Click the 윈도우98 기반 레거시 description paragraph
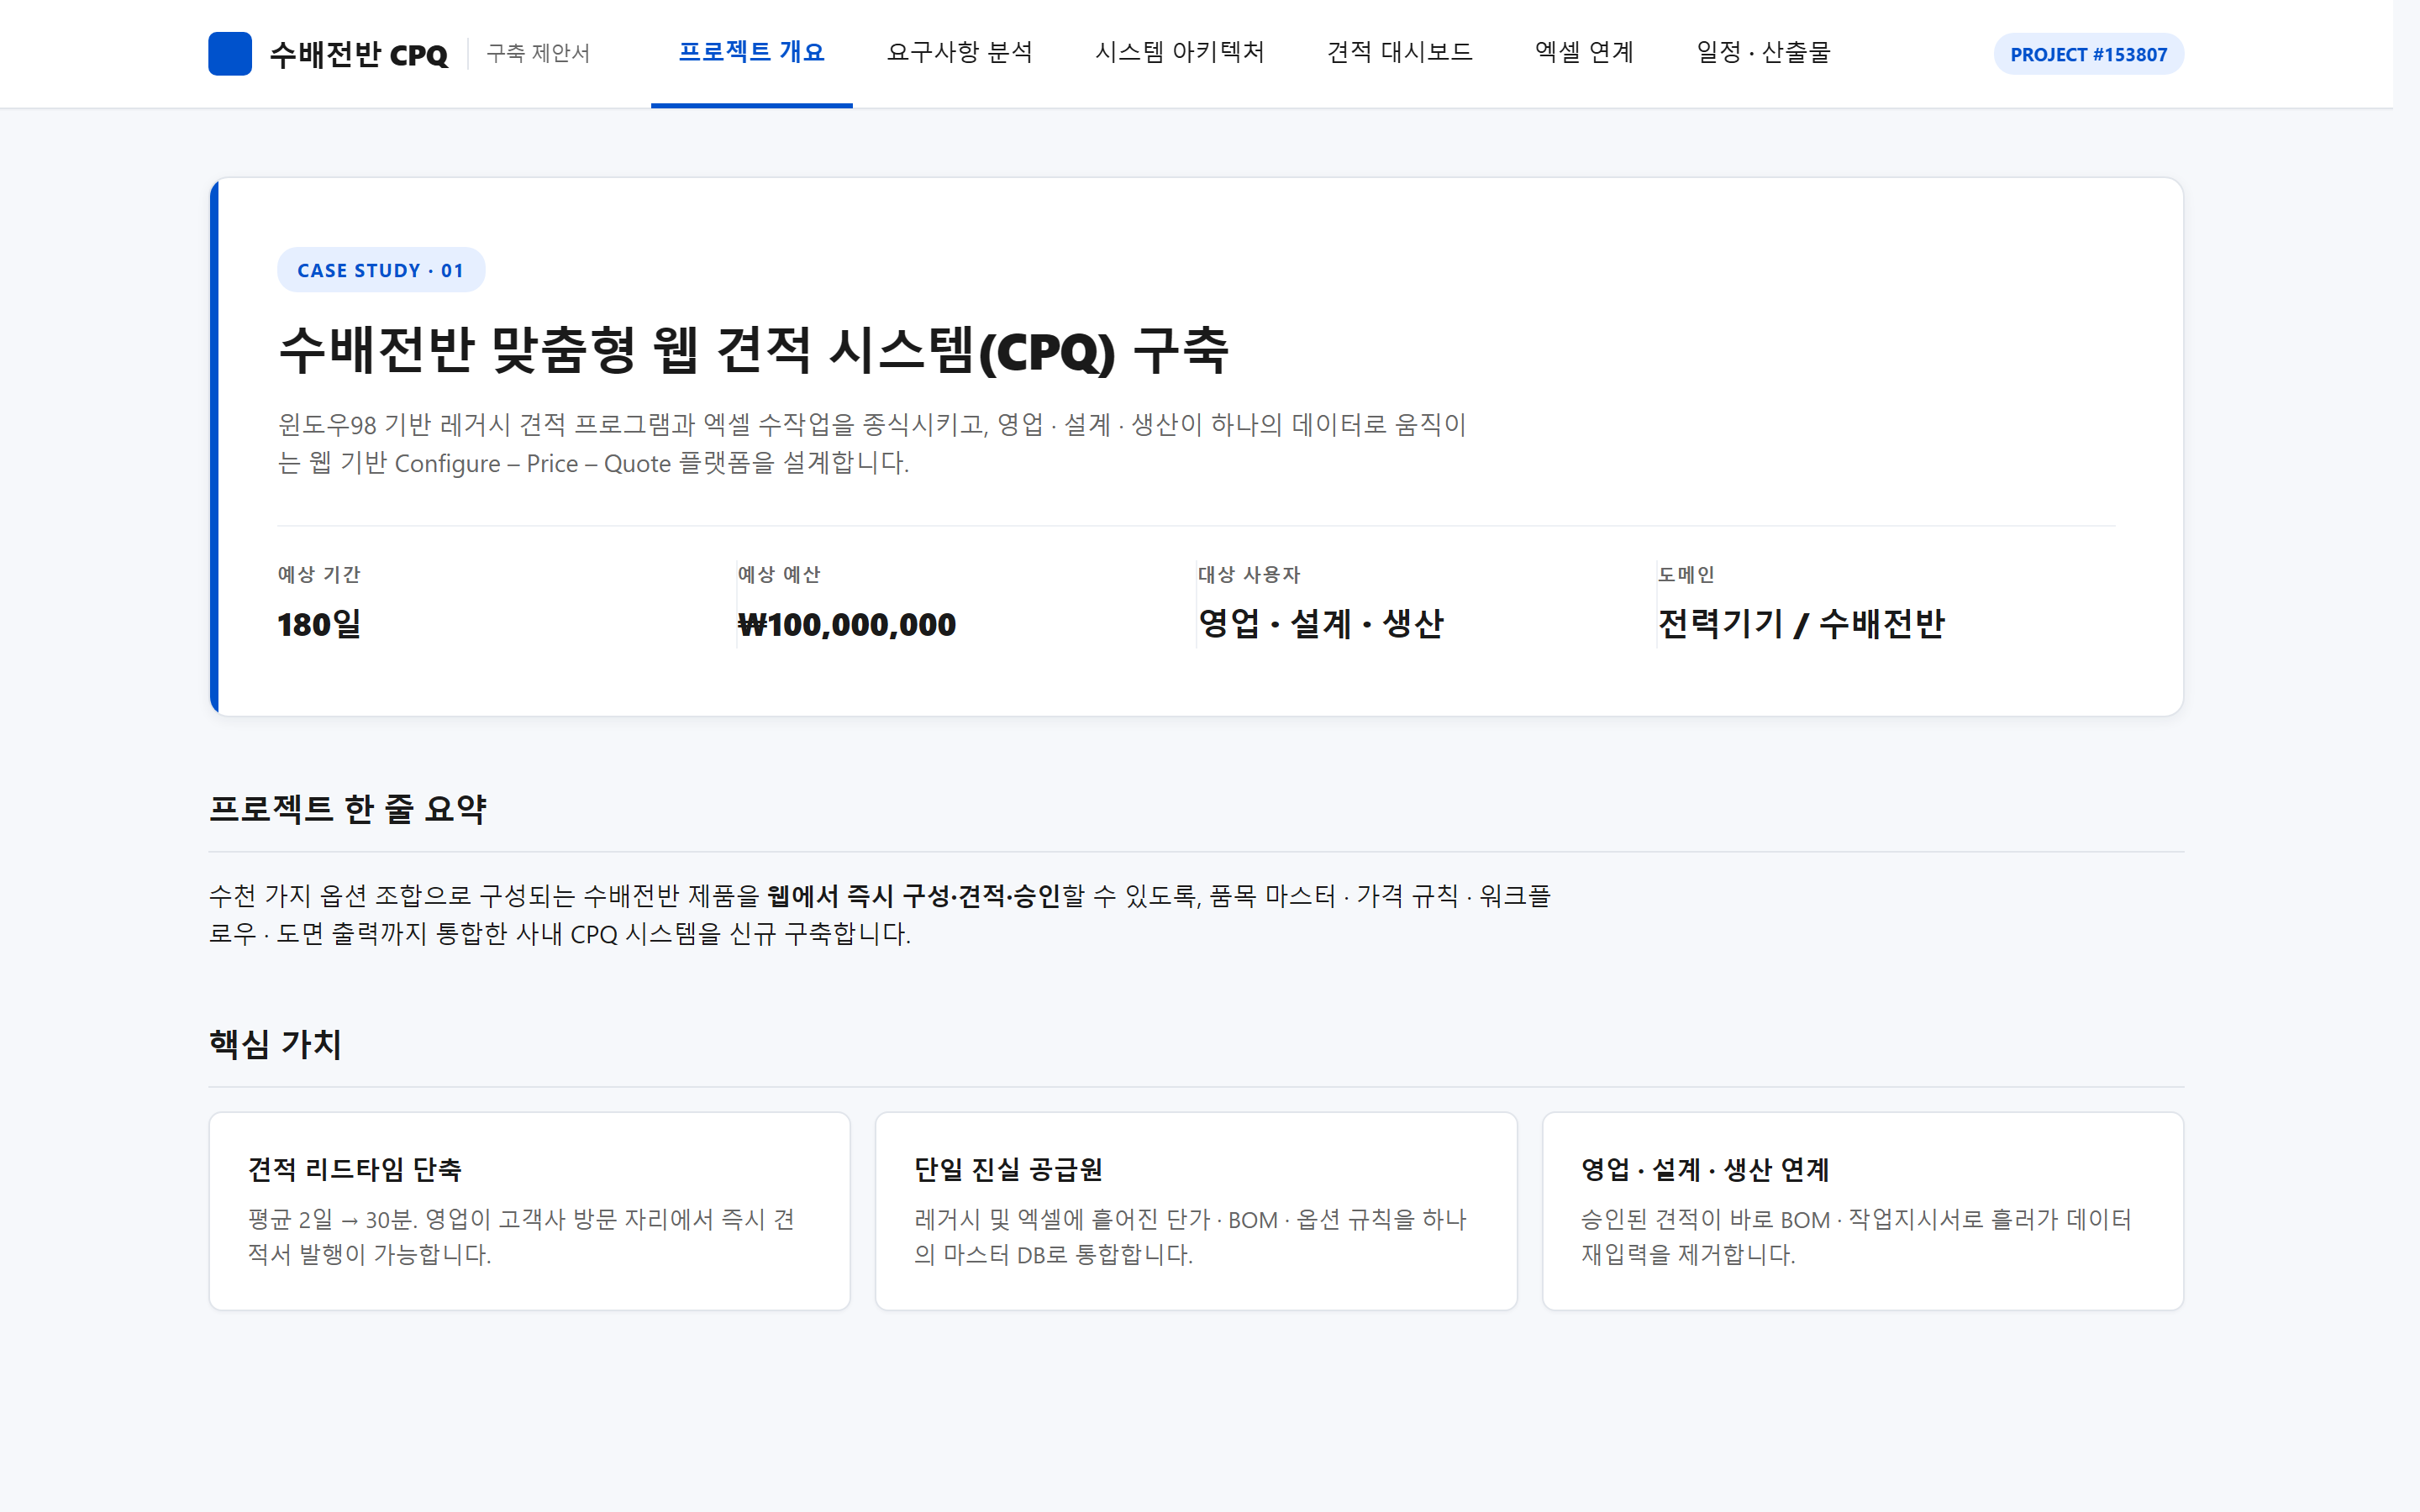 click(x=871, y=444)
